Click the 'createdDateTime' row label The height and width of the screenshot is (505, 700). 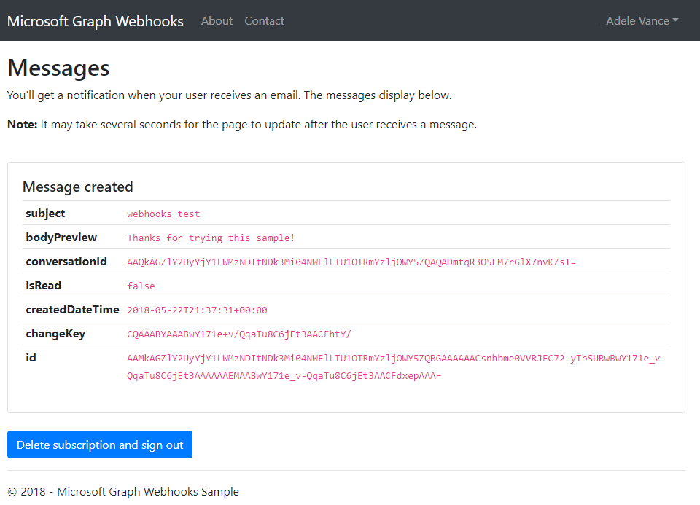pos(72,310)
